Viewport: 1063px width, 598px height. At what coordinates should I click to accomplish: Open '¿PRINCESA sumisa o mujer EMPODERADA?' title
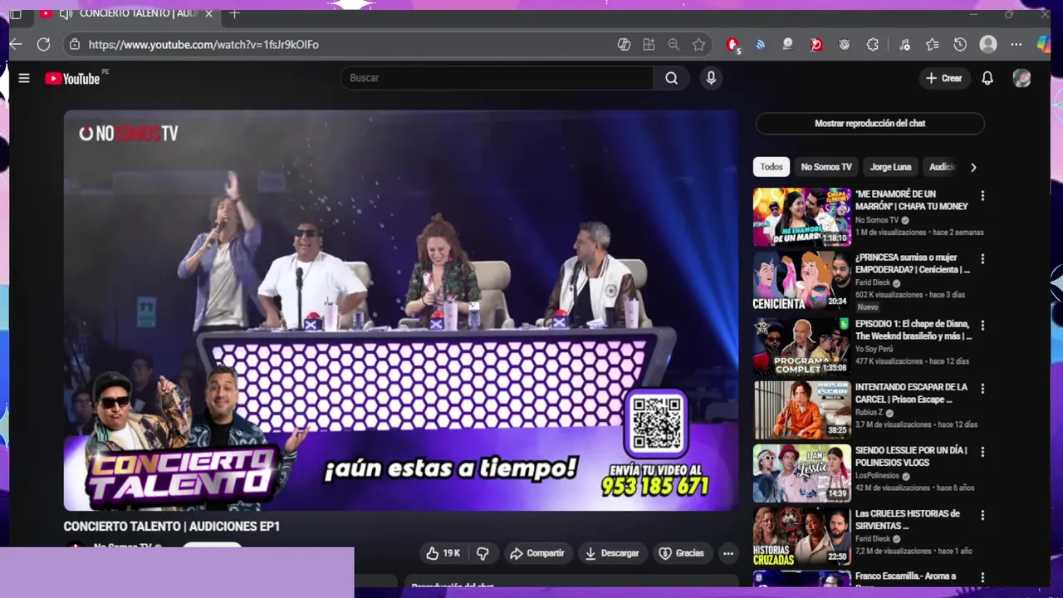912,263
